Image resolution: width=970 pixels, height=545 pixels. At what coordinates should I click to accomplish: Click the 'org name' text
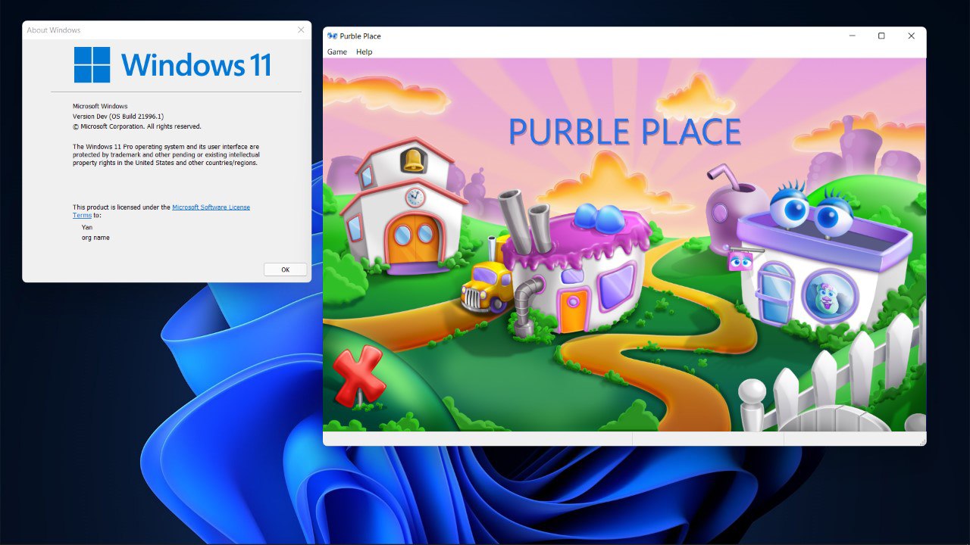(x=95, y=238)
